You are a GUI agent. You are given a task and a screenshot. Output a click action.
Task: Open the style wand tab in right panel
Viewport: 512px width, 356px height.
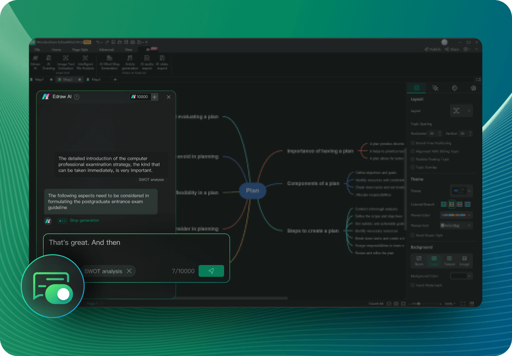click(435, 88)
